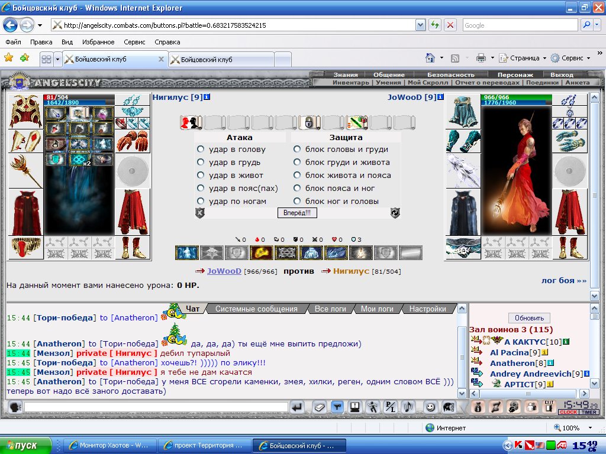
Task: Activate the golden fire skill icon
Action: [x=262, y=253]
